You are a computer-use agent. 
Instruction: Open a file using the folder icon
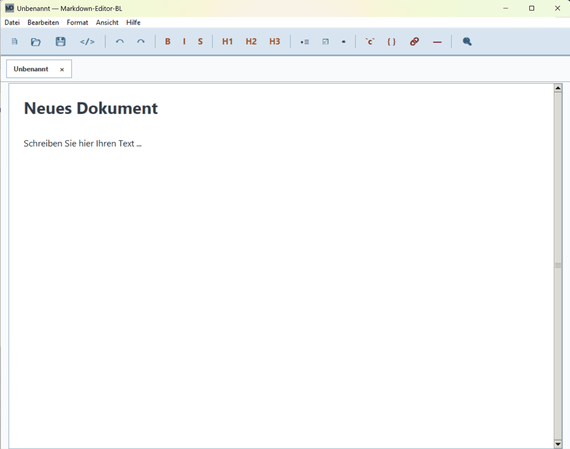tap(36, 41)
